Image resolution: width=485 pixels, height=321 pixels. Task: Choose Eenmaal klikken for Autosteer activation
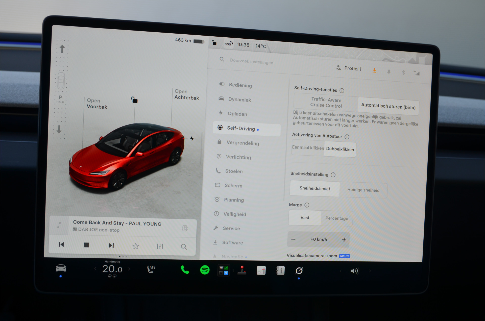[x=308, y=147]
